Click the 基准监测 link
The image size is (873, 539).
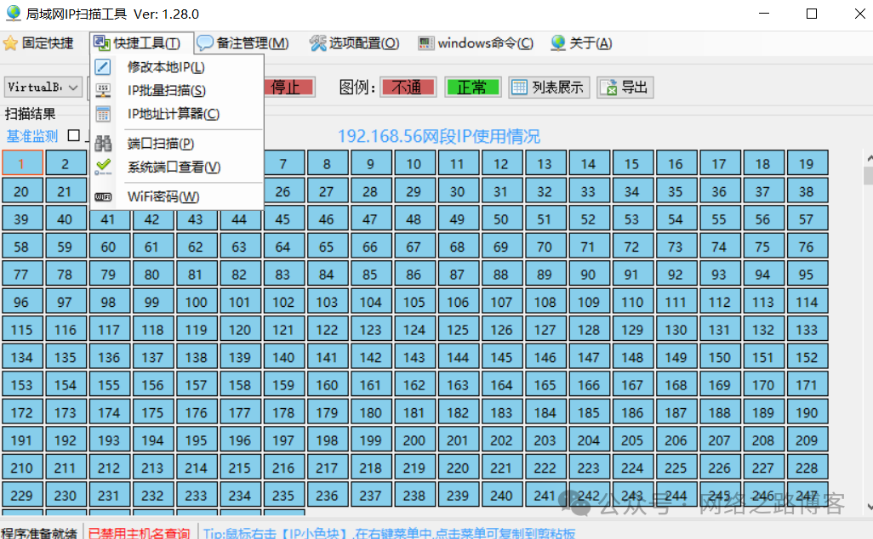[32, 136]
